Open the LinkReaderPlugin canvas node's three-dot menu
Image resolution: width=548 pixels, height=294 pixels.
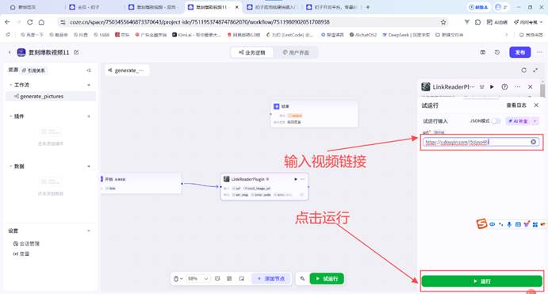tap(303, 179)
